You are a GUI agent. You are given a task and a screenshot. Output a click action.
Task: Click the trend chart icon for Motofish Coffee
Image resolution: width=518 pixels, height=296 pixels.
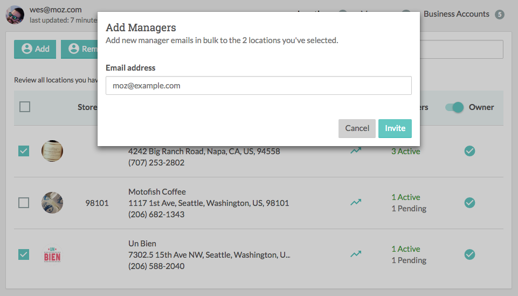pyautogui.click(x=355, y=203)
